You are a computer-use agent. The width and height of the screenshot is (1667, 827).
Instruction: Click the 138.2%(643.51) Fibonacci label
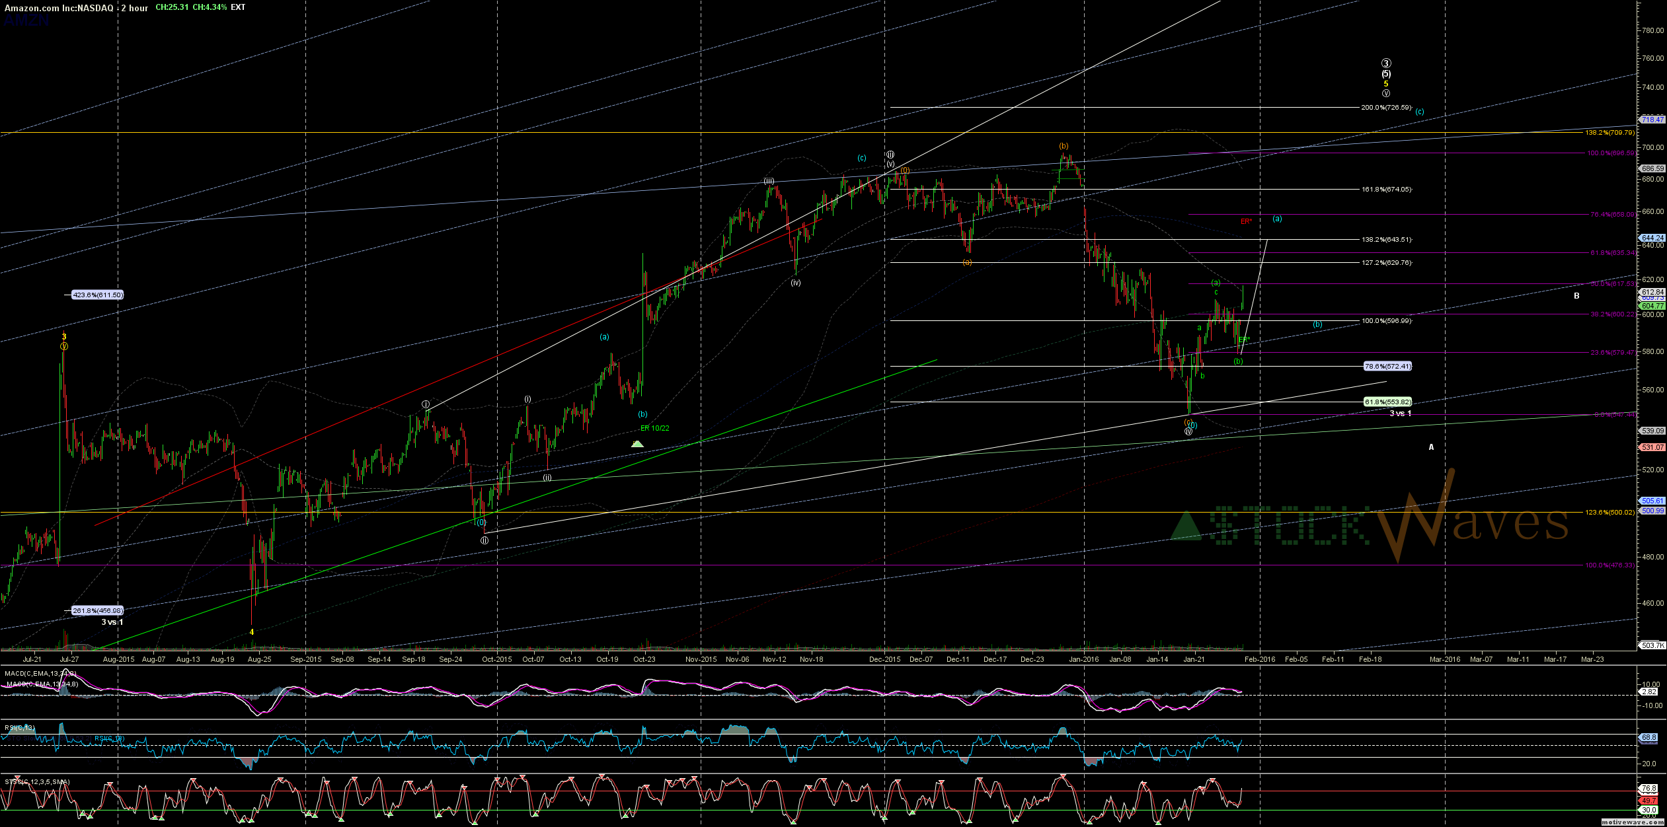[1385, 239]
